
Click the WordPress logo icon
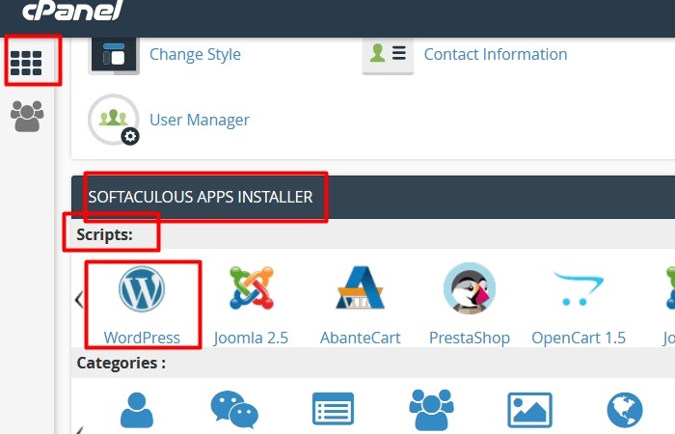pos(142,289)
